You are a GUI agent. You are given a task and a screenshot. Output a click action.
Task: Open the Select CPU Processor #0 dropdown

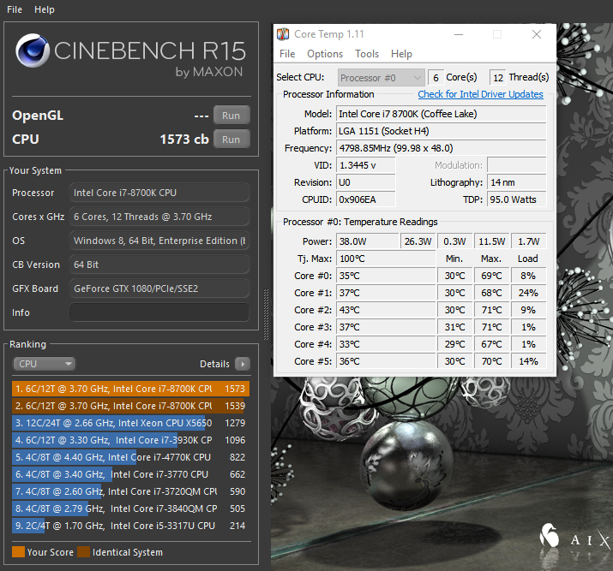pos(382,78)
